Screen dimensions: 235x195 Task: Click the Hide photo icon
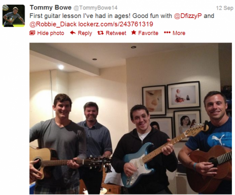pyautogui.click(x=32, y=33)
